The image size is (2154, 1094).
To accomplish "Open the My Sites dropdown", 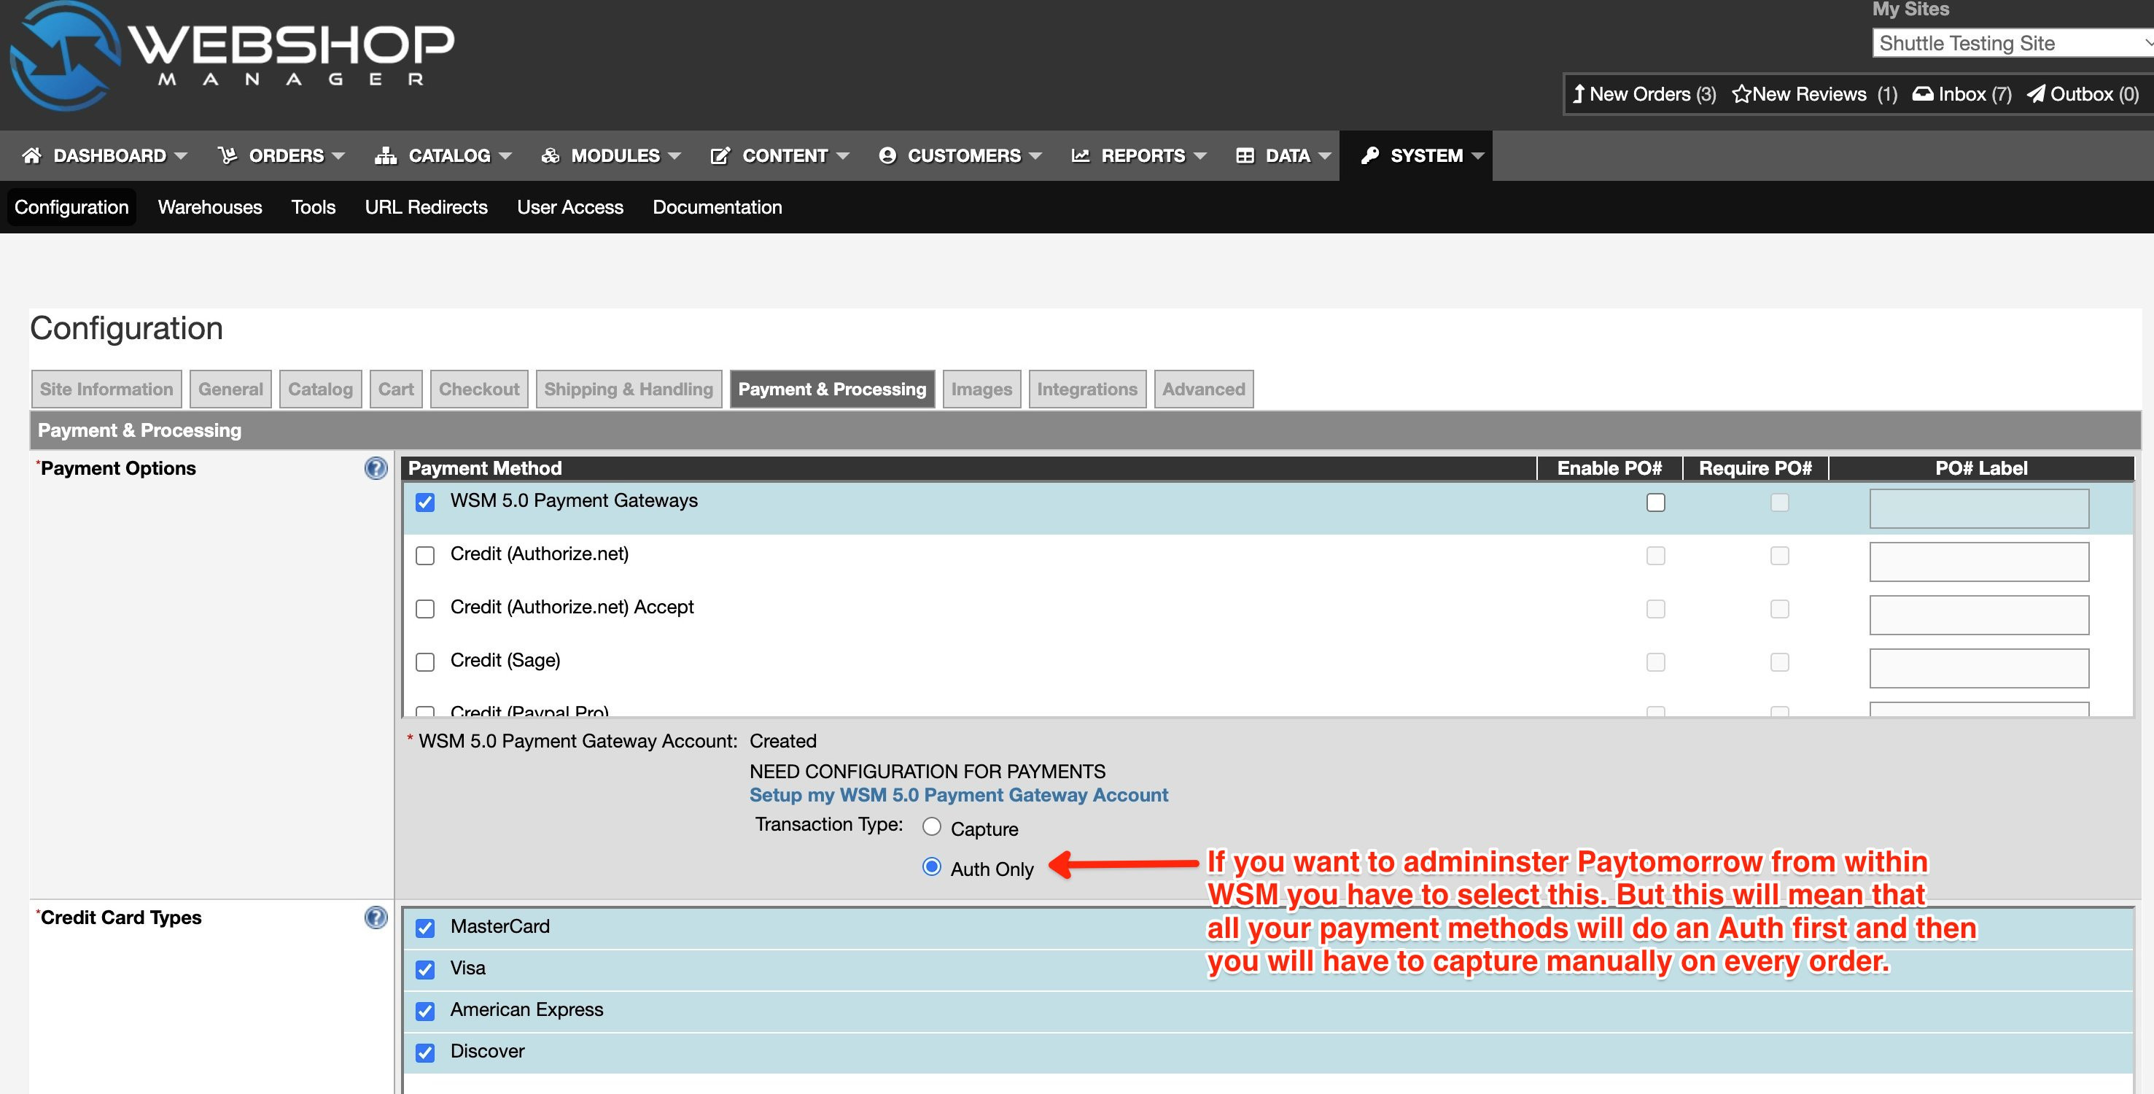I will pyautogui.click(x=2010, y=44).
